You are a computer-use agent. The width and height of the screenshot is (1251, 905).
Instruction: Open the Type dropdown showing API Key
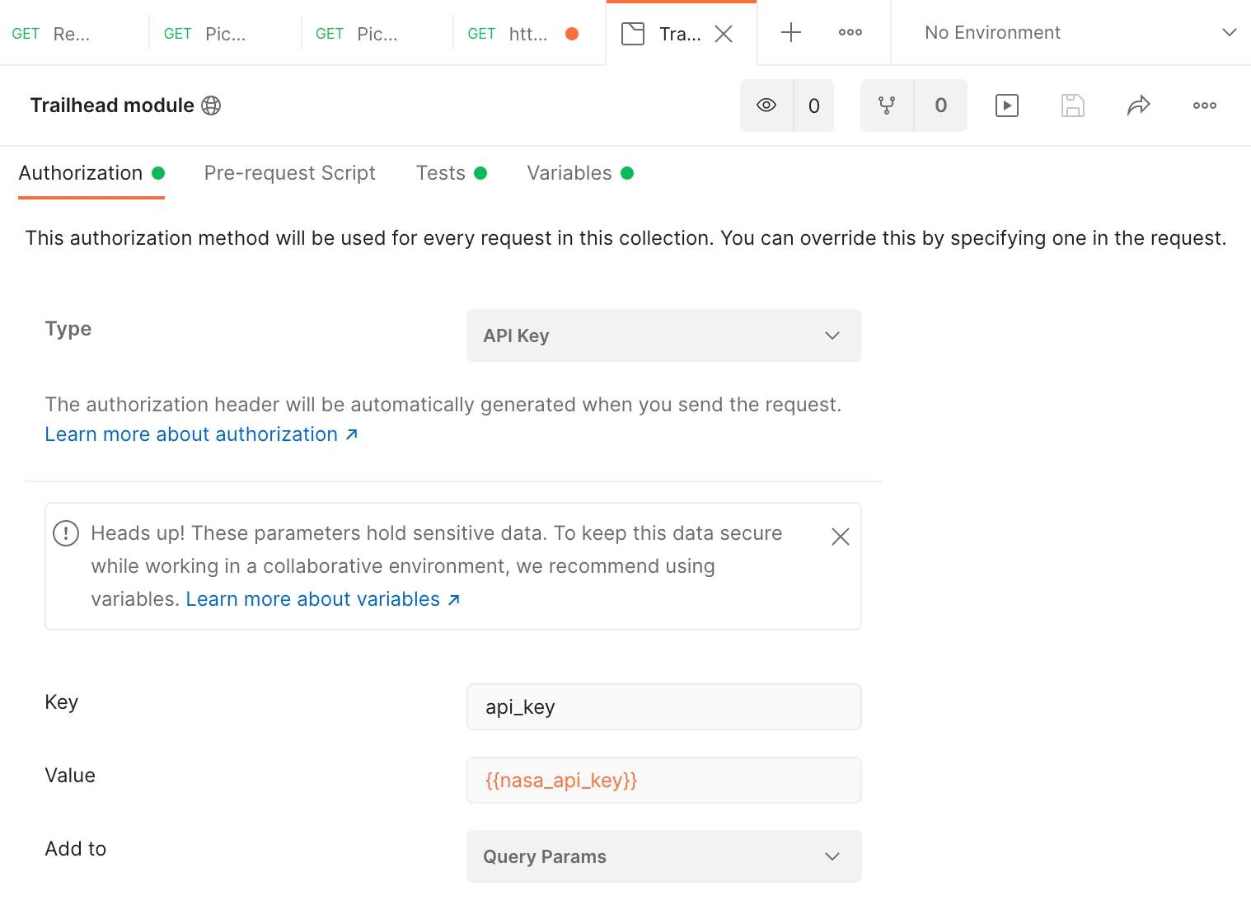coord(663,335)
